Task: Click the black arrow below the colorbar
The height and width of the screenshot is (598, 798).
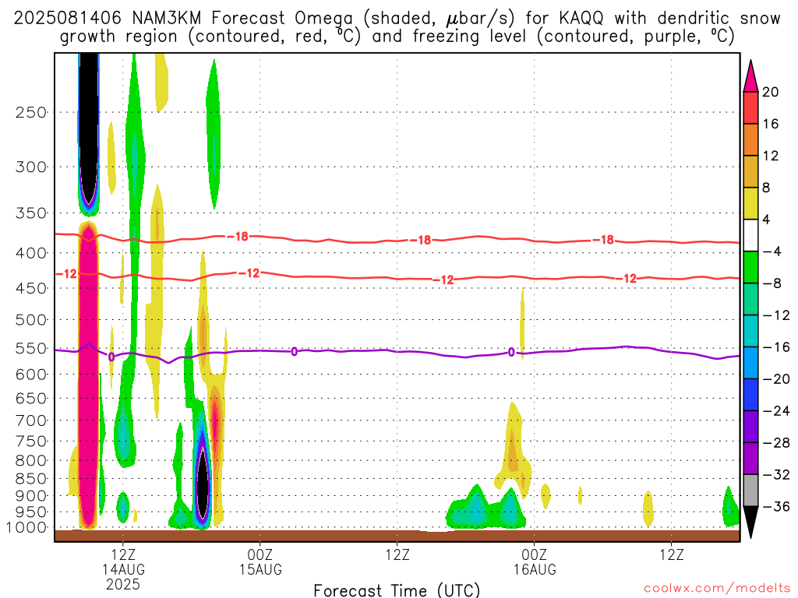Action: click(x=750, y=522)
